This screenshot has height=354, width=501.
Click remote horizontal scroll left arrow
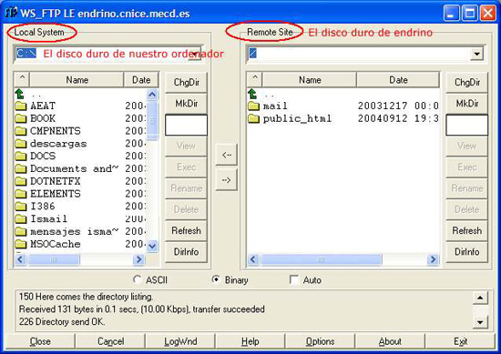coord(253,259)
